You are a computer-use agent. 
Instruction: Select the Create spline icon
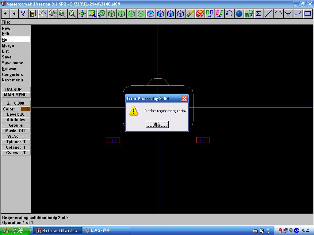click(x=298, y=14)
